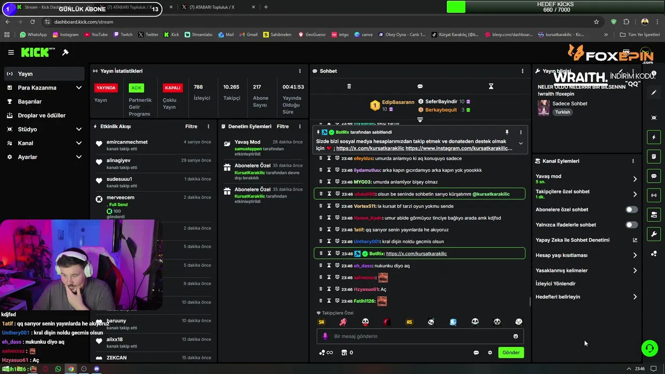Click İzleyici Yönlendir in Kanal Eylemleri

coord(555,284)
